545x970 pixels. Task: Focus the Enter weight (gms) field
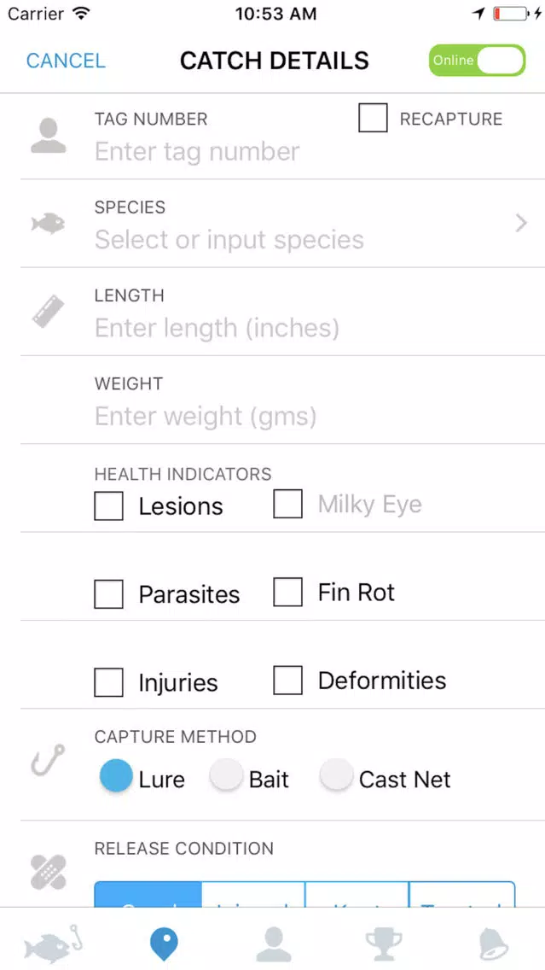click(206, 417)
